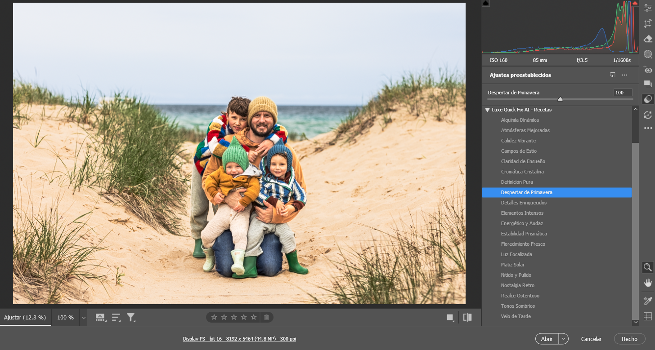
Task: Pick the color sampler eyedropper tool
Action: [x=647, y=301]
